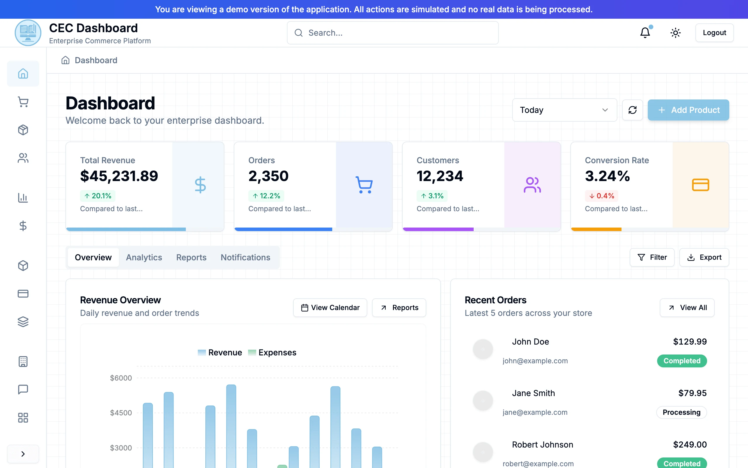Toggle the light/dark theme sun icon
Image resolution: width=748 pixels, height=468 pixels.
coord(675,32)
